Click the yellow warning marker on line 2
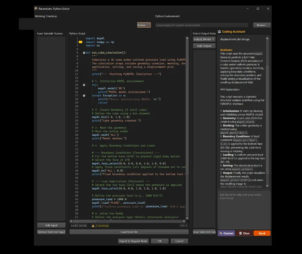The image size is (302, 254). point(81,42)
